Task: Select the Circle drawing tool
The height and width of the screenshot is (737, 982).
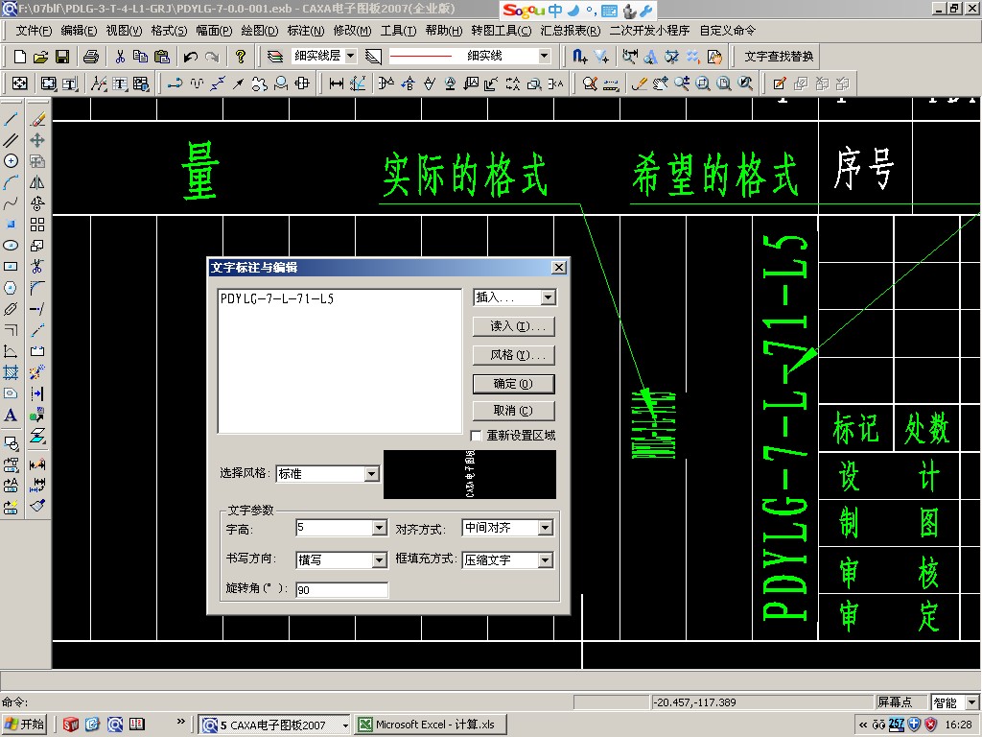Action: point(11,161)
